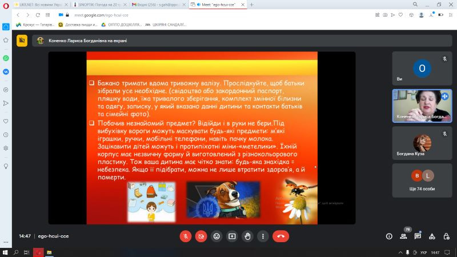Open the ОІППО ДОШКІЛЛЯ bookmark
The image size is (457, 257).
coord(121,25)
